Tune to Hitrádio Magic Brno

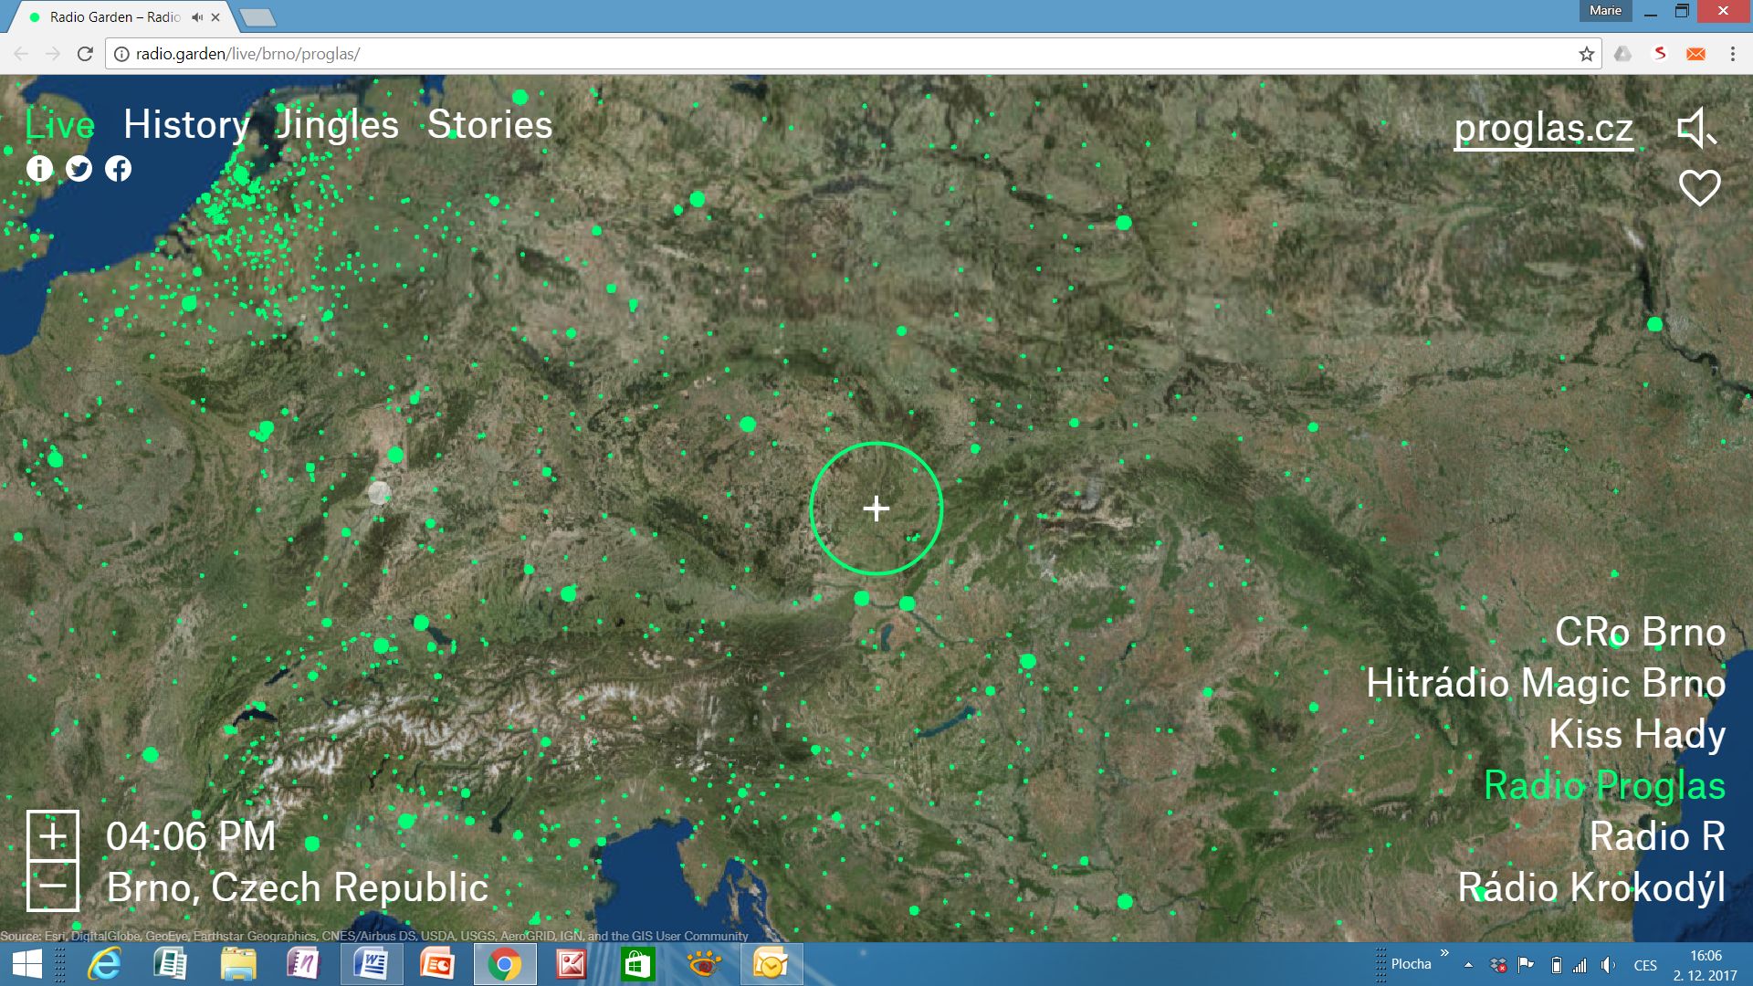coord(1546,683)
